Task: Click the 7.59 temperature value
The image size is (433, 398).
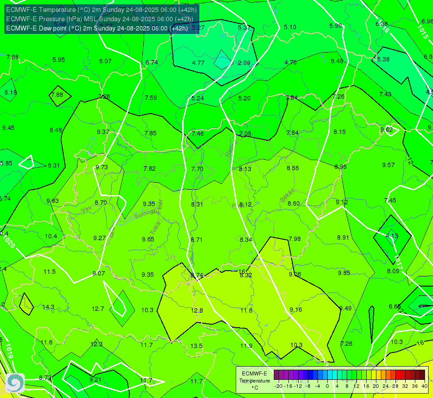Action: tap(151, 98)
